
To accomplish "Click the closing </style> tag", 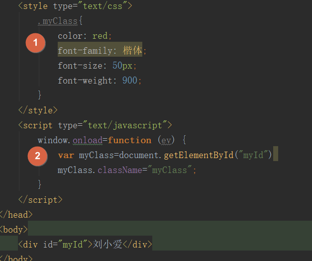I will tap(38, 110).
